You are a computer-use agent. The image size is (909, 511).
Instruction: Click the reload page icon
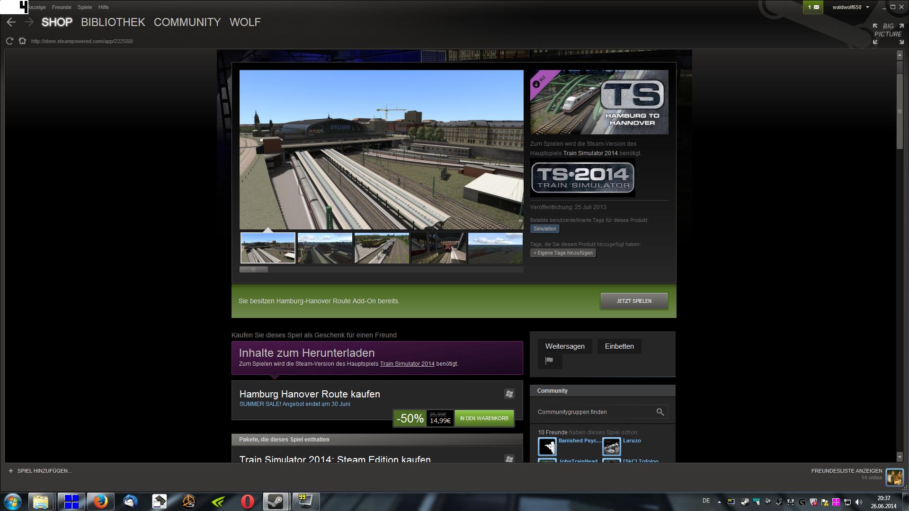tap(9, 41)
